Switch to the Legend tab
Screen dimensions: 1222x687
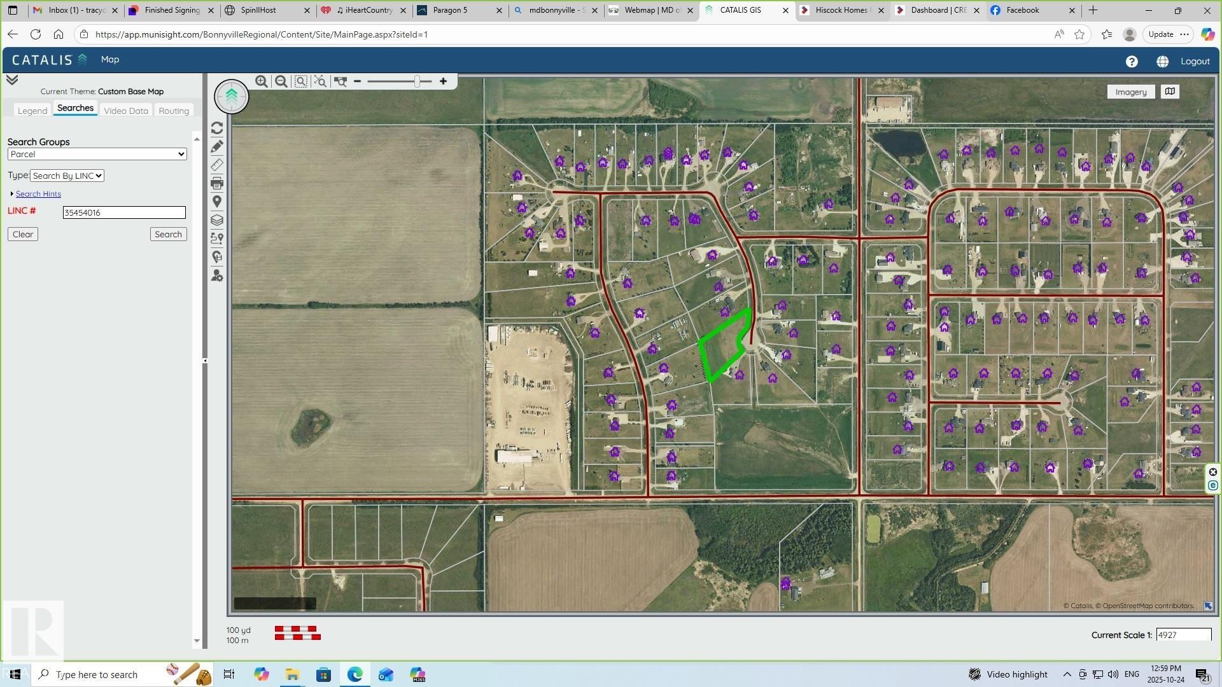pos(32,110)
